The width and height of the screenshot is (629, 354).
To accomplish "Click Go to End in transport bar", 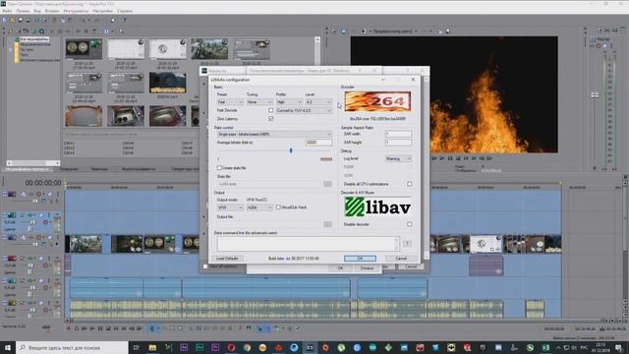I will coord(124,328).
